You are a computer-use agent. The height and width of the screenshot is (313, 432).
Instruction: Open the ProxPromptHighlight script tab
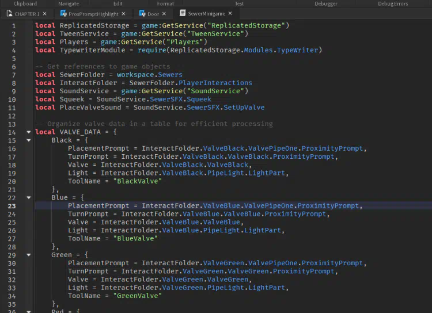pos(93,14)
